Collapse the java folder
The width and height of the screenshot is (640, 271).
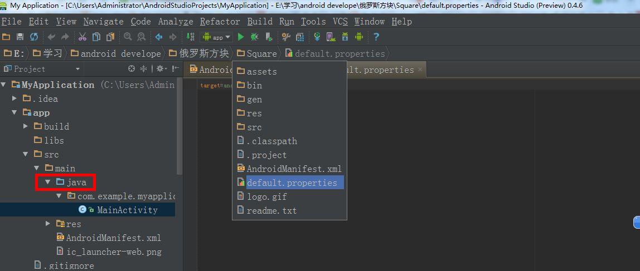(48, 182)
